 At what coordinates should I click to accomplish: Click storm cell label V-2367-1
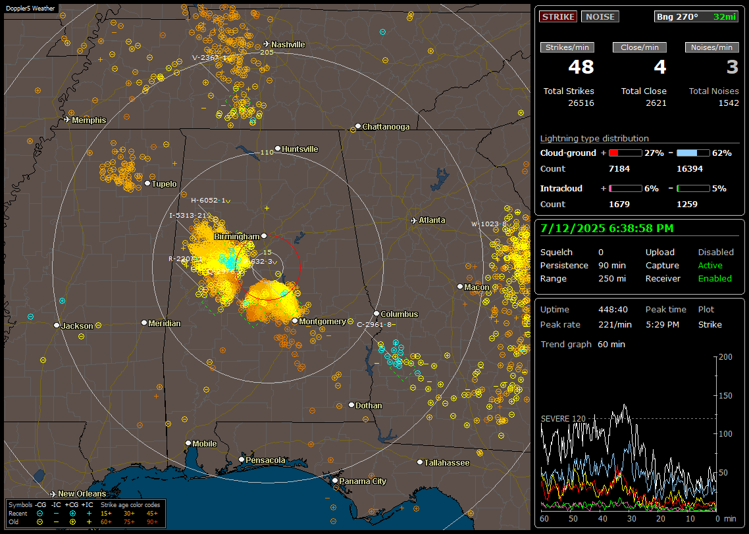(x=211, y=58)
